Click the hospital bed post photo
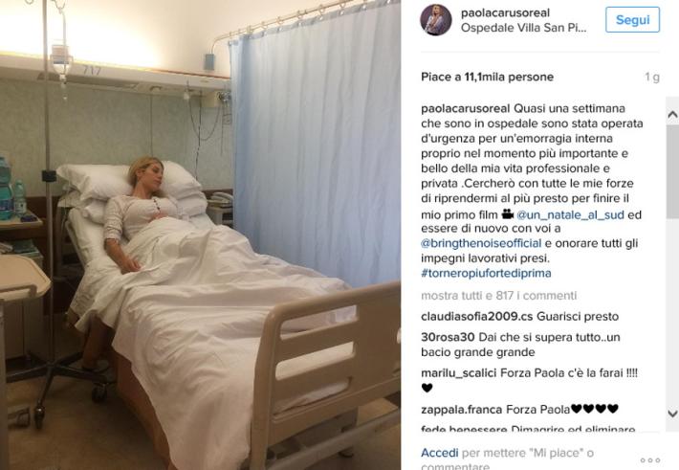679x470 pixels. coord(200,235)
